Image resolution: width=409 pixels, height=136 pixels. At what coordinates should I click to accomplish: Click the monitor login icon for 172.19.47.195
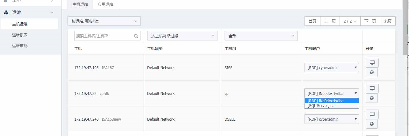coord(372,63)
